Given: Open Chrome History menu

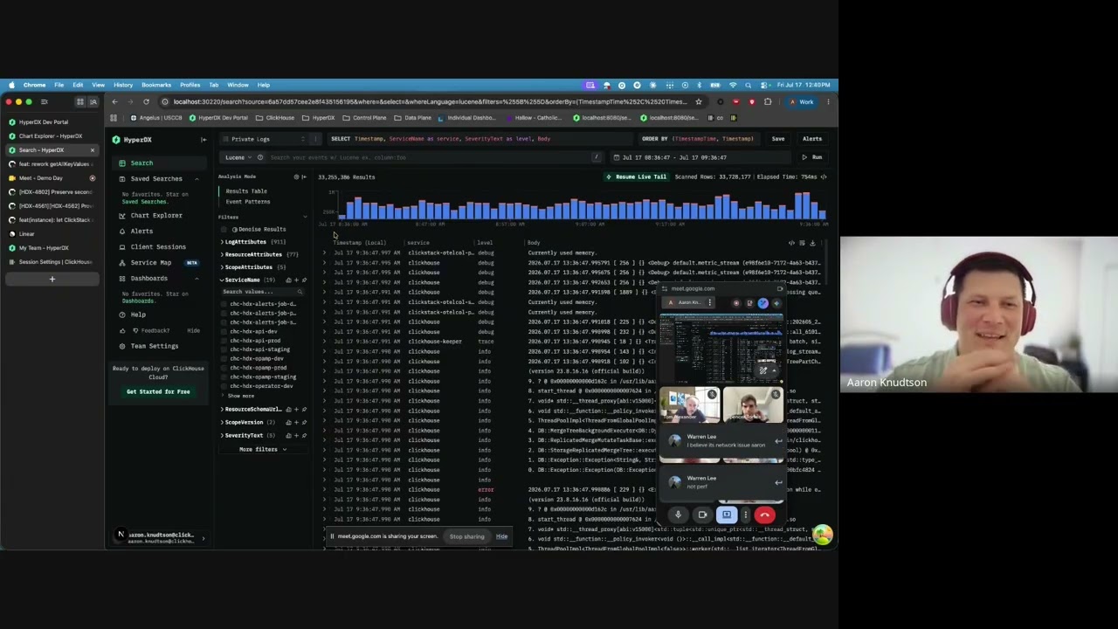Looking at the screenshot, I should pyautogui.click(x=122, y=85).
